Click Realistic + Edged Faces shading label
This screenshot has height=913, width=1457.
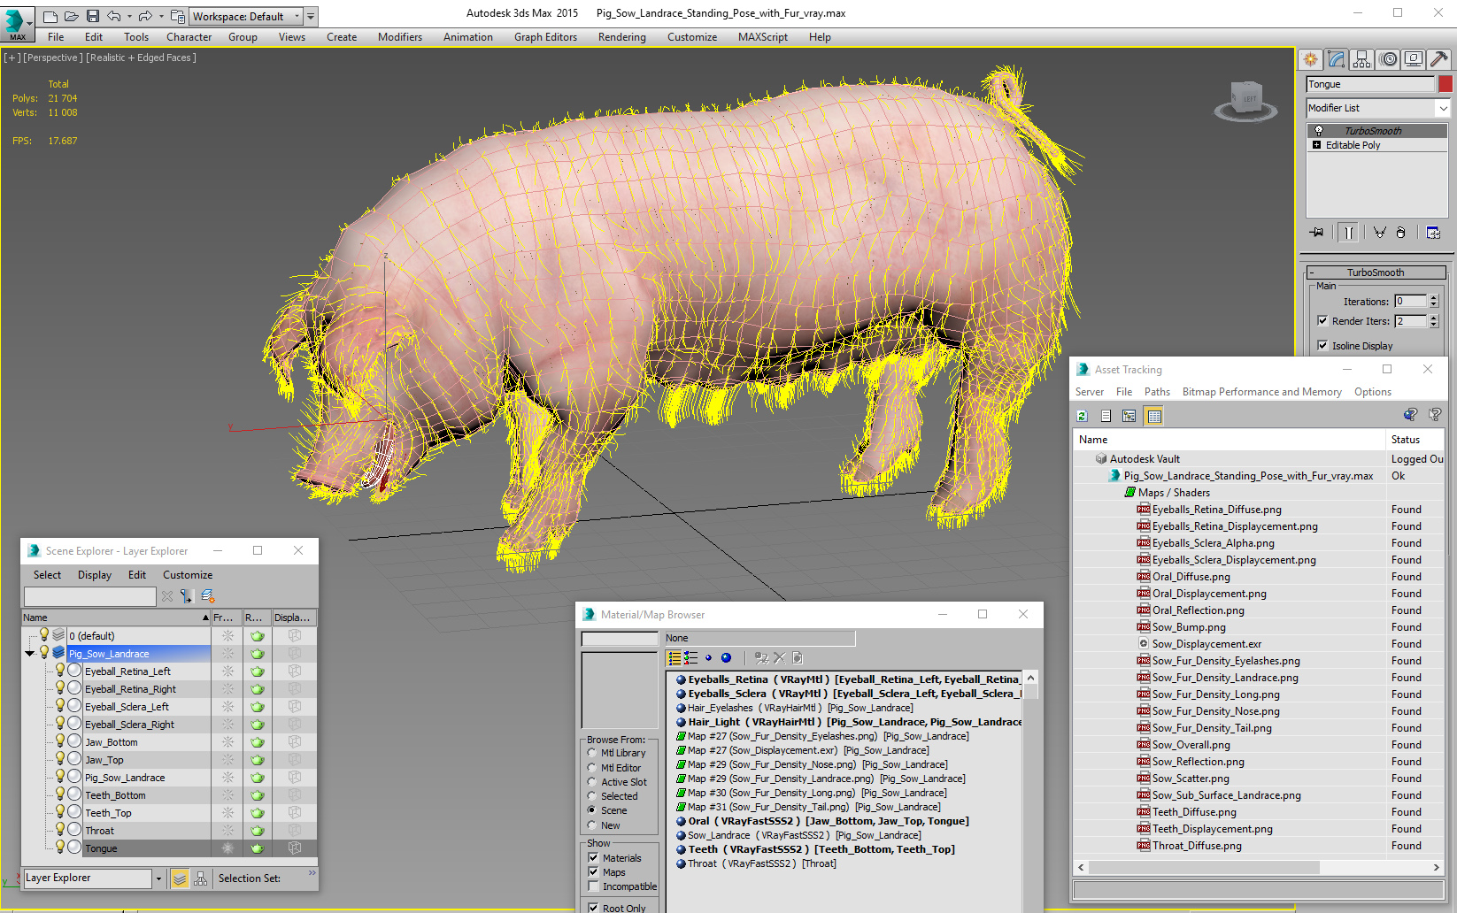141,58
